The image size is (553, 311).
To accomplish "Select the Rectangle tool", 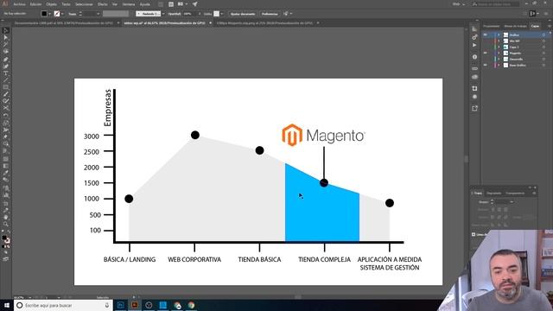I will tap(6, 87).
